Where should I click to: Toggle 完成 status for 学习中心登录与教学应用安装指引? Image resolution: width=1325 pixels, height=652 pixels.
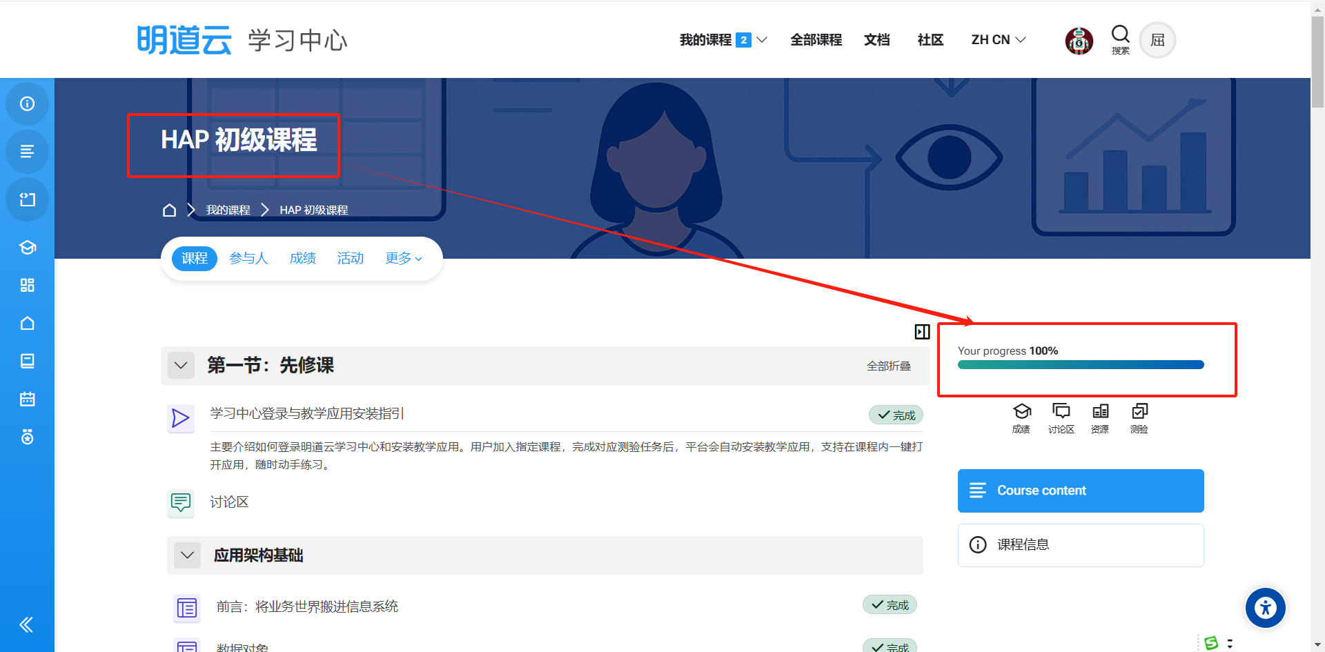(896, 415)
